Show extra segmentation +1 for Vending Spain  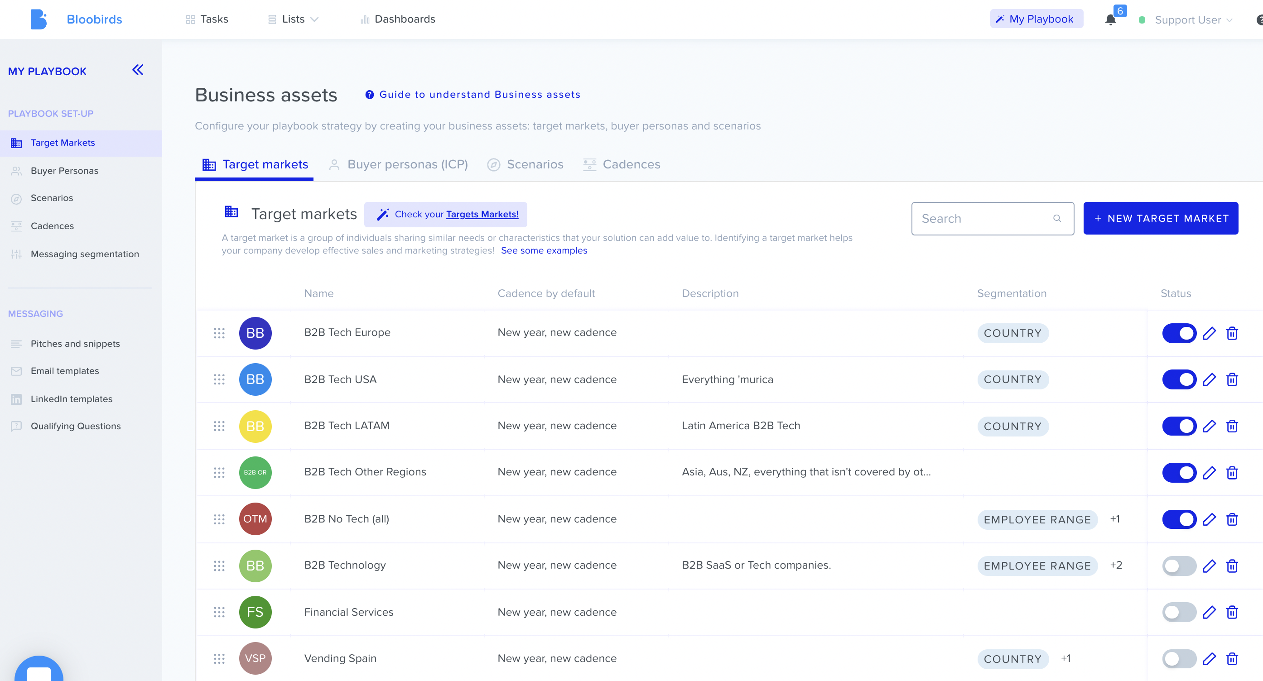click(1065, 658)
